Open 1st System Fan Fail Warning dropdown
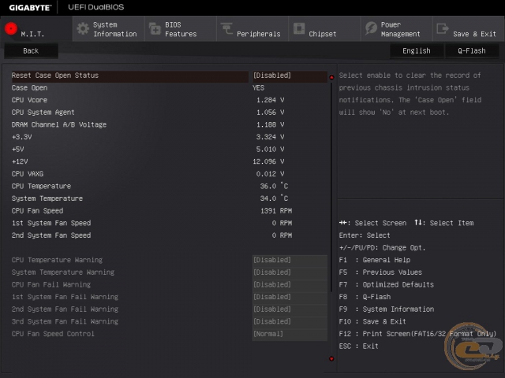 click(290, 297)
